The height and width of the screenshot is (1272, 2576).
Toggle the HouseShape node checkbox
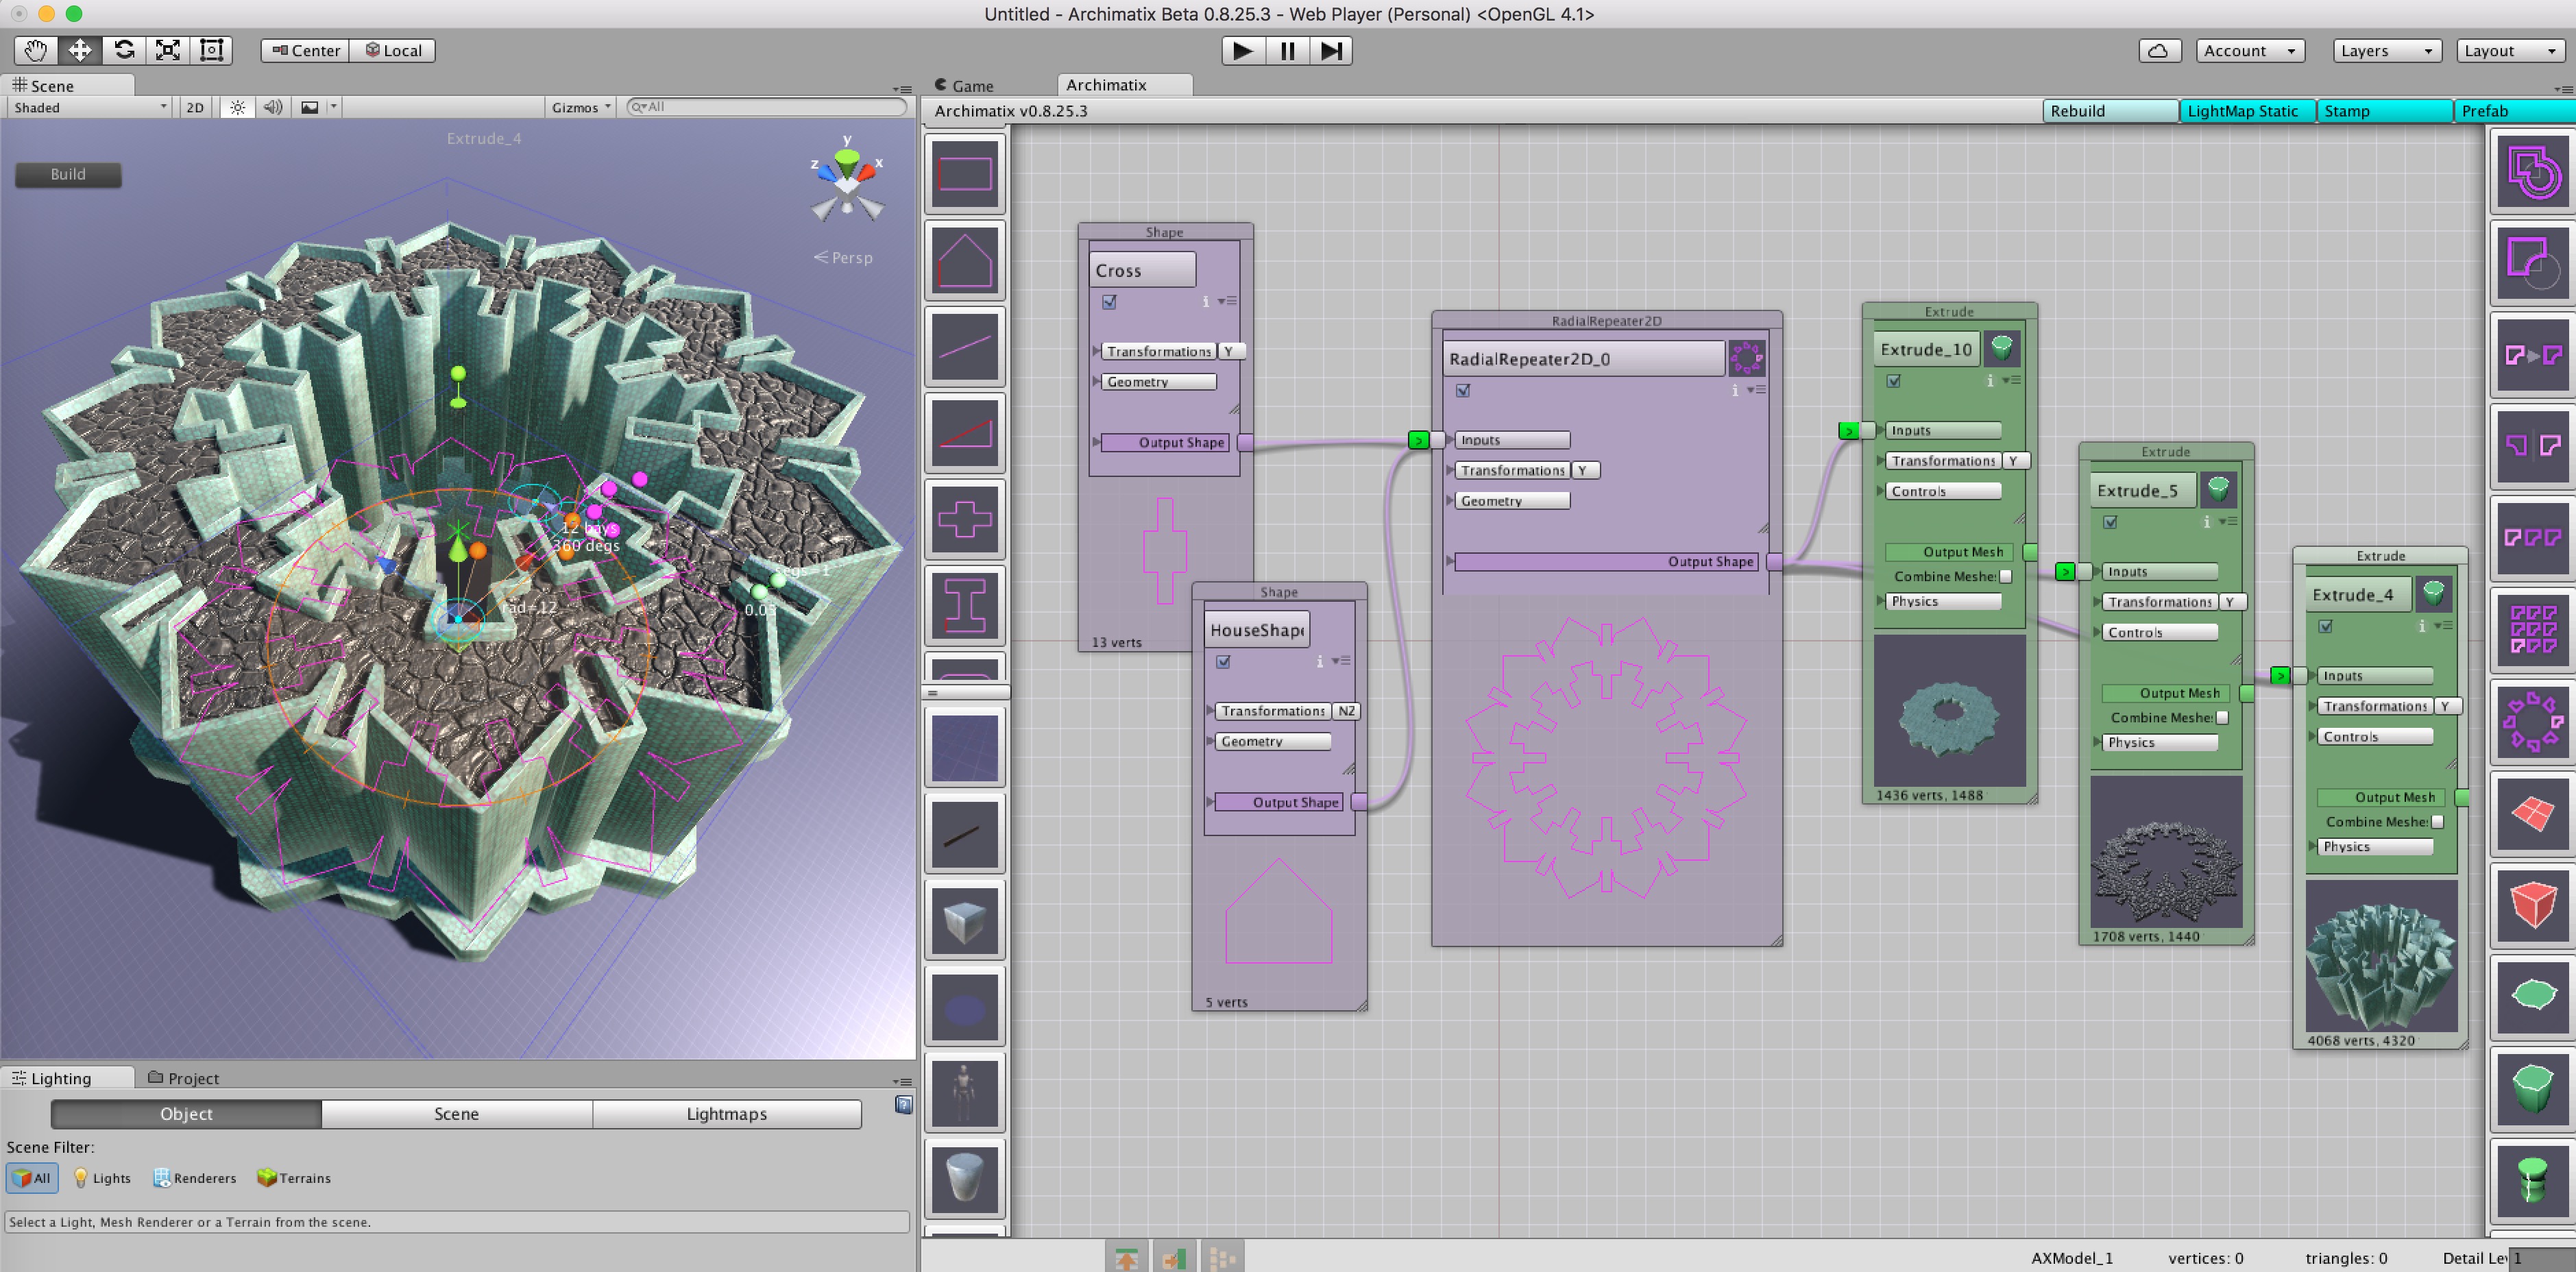(1223, 661)
